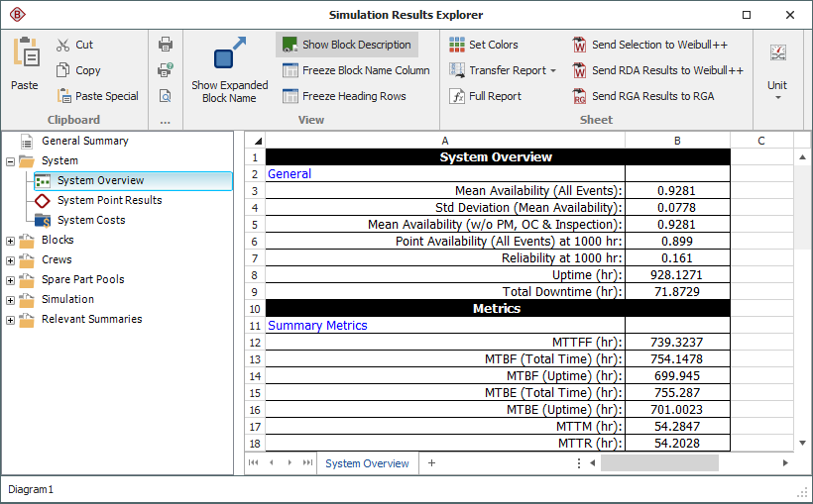Open the Set Colors tool
Viewport: 813px width, 504px height.
tap(483, 45)
